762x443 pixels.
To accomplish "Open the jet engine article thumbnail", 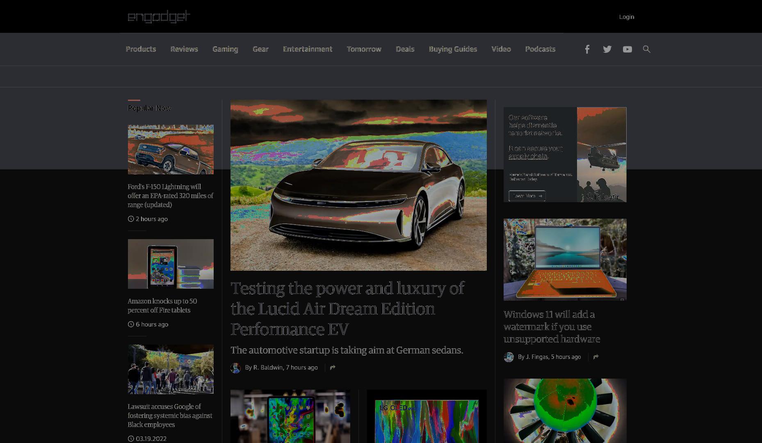I will pos(565,411).
